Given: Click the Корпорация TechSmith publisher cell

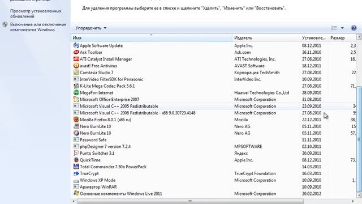Looking at the screenshot, I should point(257,73).
